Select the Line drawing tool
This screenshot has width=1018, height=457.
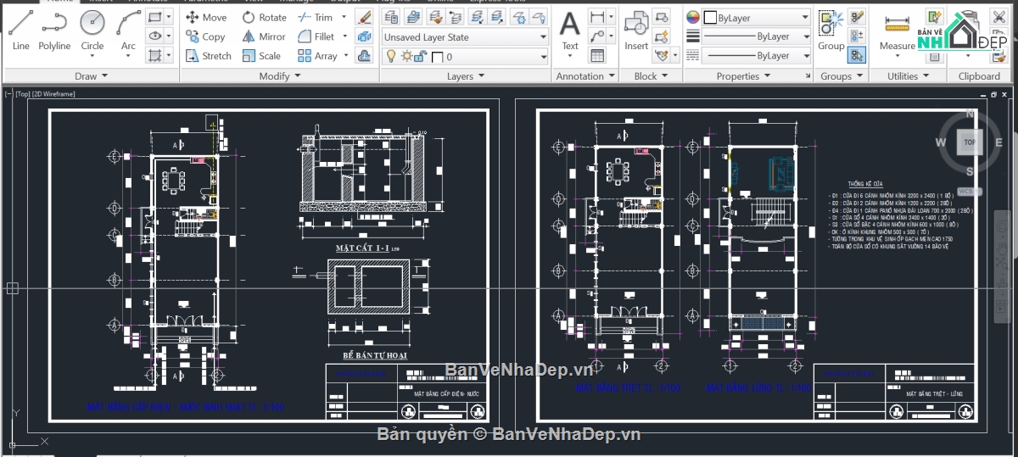20,31
